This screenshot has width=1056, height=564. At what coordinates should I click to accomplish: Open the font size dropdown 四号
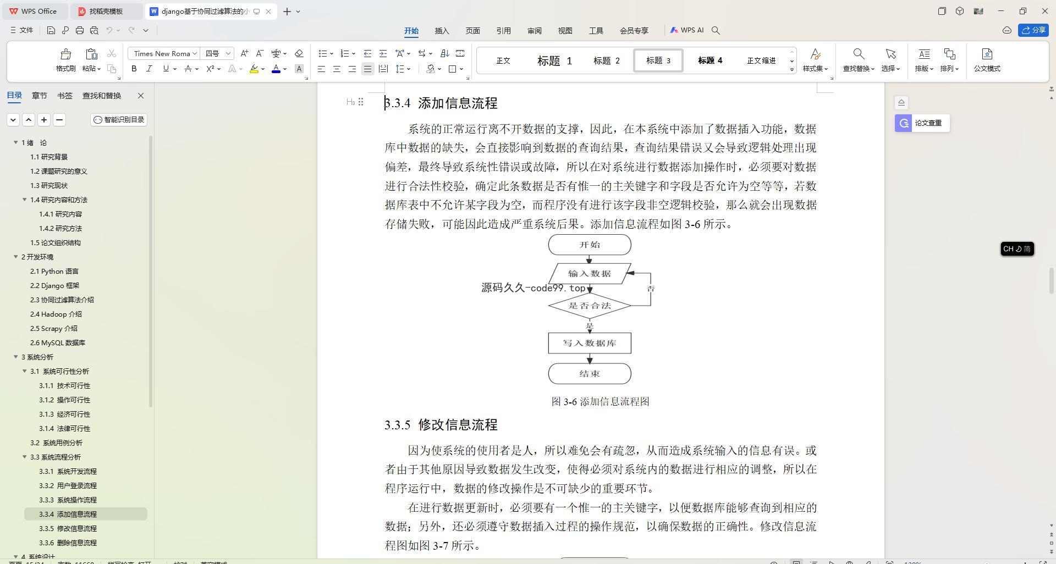[x=228, y=53]
